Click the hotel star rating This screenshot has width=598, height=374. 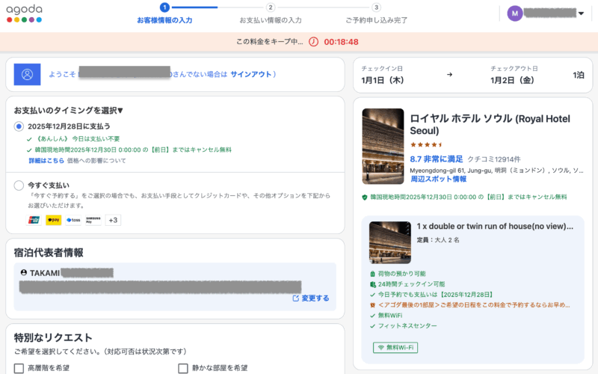tap(426, 144)
